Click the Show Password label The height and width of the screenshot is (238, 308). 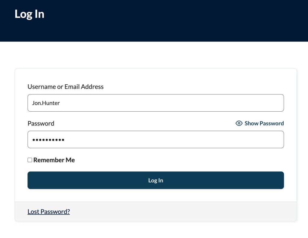coord(263,123)
